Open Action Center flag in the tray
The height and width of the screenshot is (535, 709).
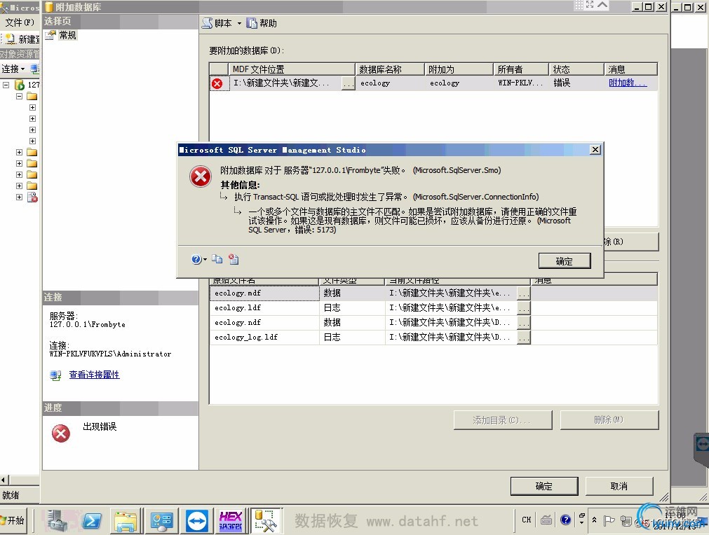pyautogui.click(x=609, y=520)
